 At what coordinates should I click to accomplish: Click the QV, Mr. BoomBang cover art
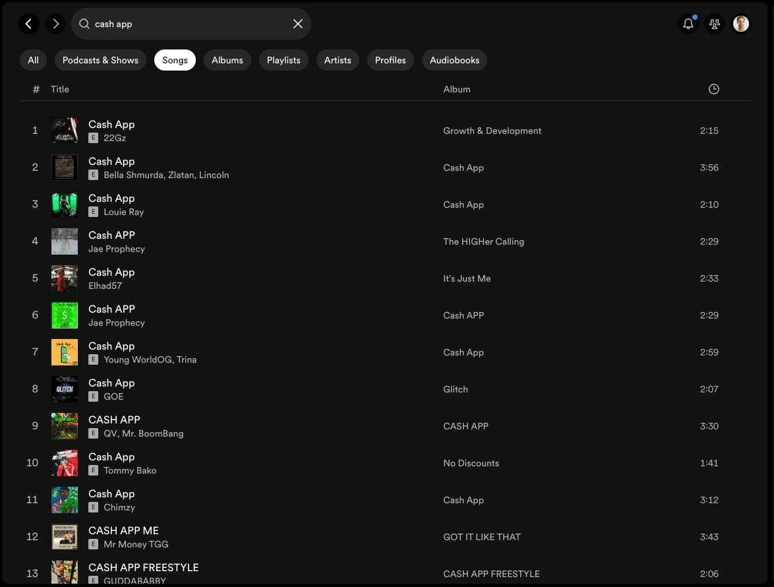coord(65,426)
